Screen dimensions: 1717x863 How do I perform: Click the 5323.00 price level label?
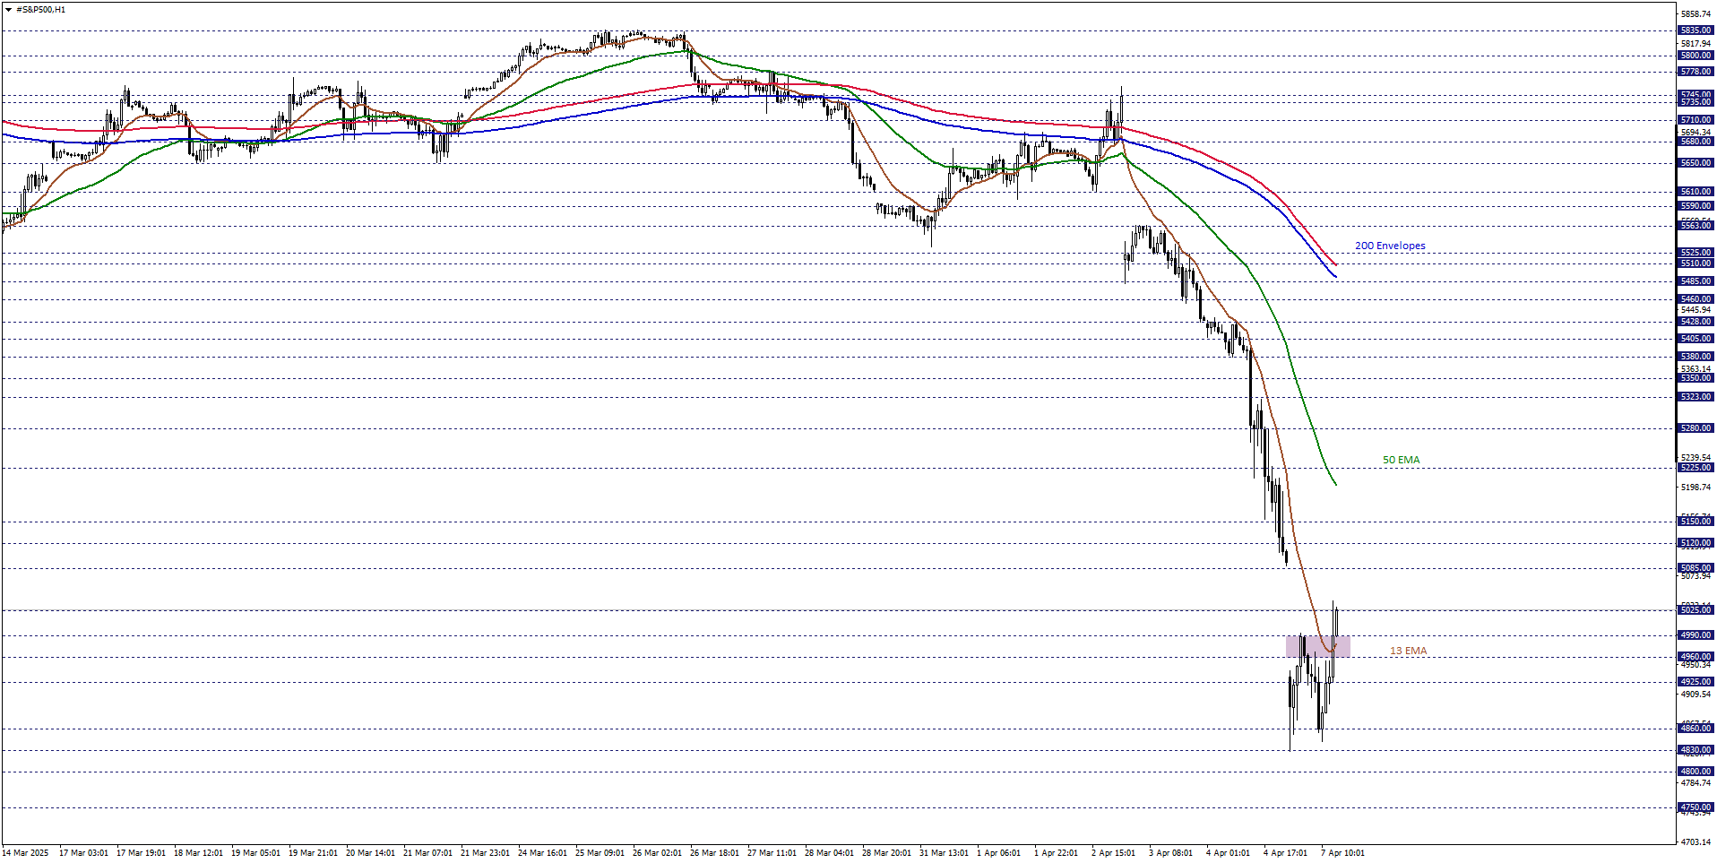pyautogui.click(x=1695, y=397)
